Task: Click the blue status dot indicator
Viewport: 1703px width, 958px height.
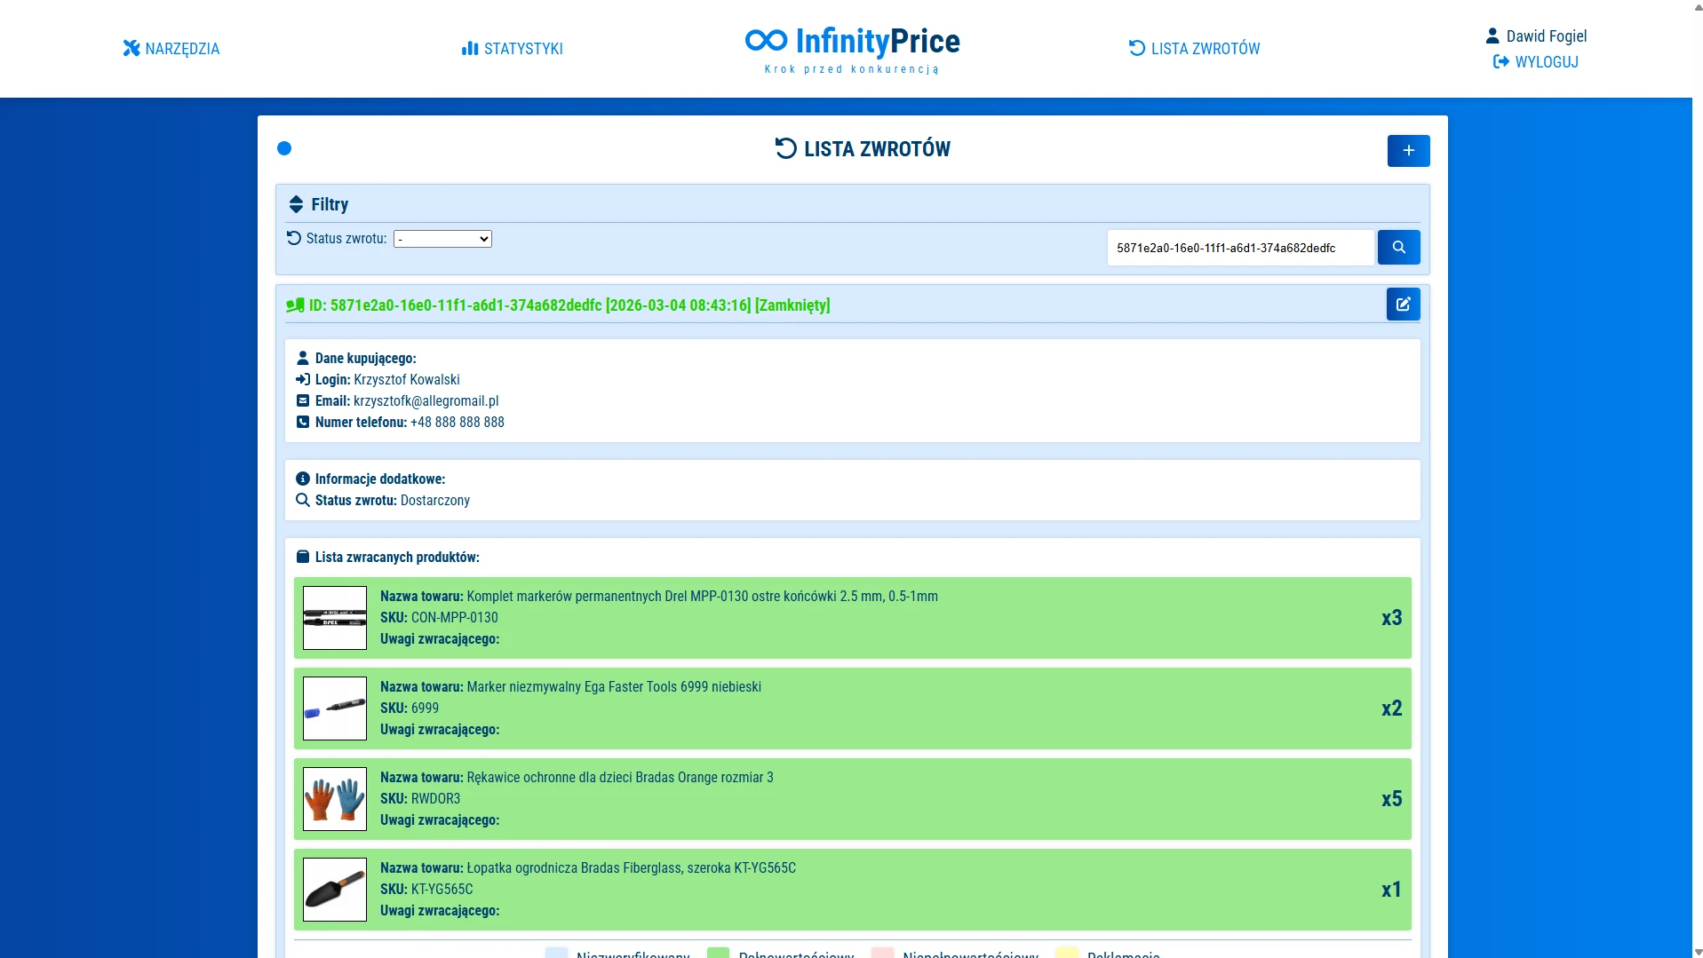Action: (x=284, y=148)
